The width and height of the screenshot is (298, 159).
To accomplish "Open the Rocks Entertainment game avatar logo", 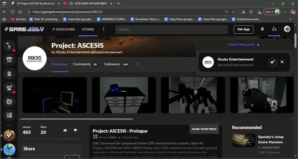I will click(x=34, y=58).
